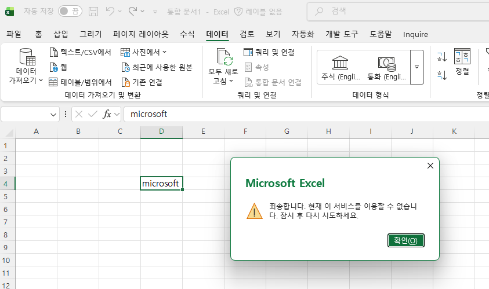Switch to the 수식 tab
Viewport: 489px width, 289px height.
click(x=187, y=34)
